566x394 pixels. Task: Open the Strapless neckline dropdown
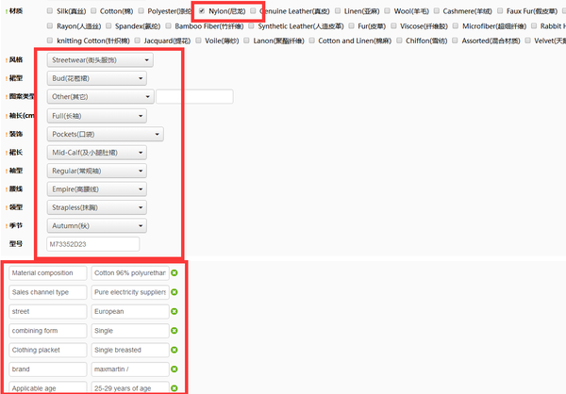click(x=97, y=207)
